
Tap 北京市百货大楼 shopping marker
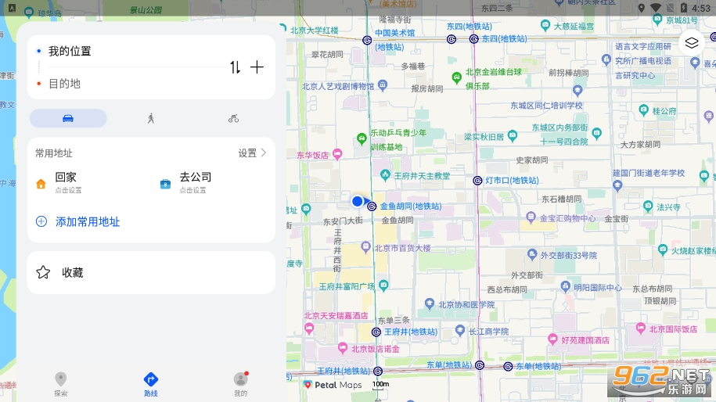coord(365,247)
